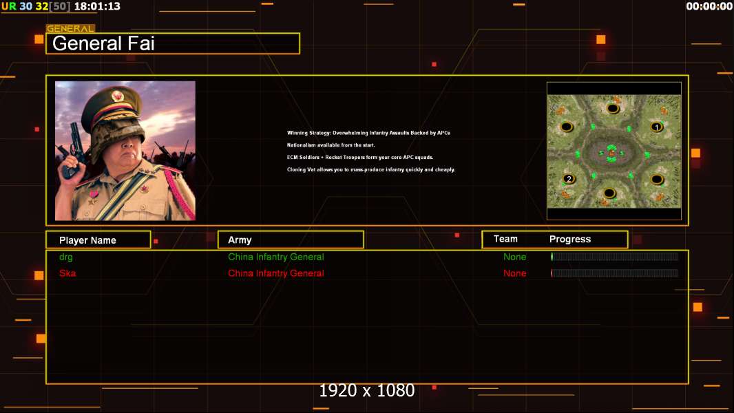Click the Progress column header
734x413 pixels.
569,239
